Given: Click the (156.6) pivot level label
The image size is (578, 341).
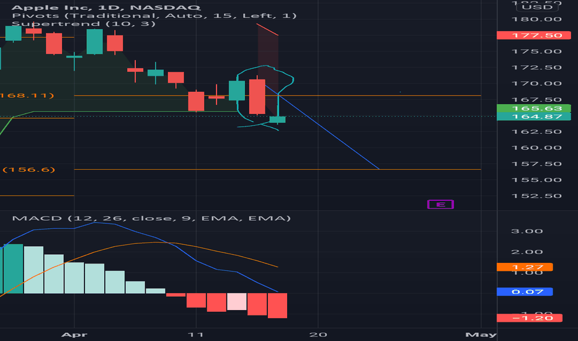Looking at the screenshot, I should click(x=29, y=170).
